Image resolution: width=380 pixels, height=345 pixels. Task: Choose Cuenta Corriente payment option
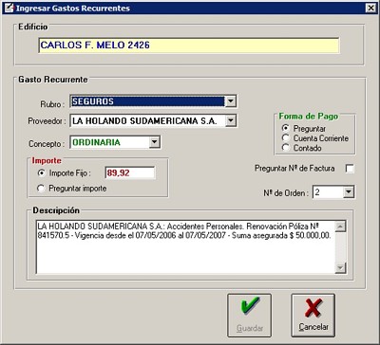tap(286, 138)
